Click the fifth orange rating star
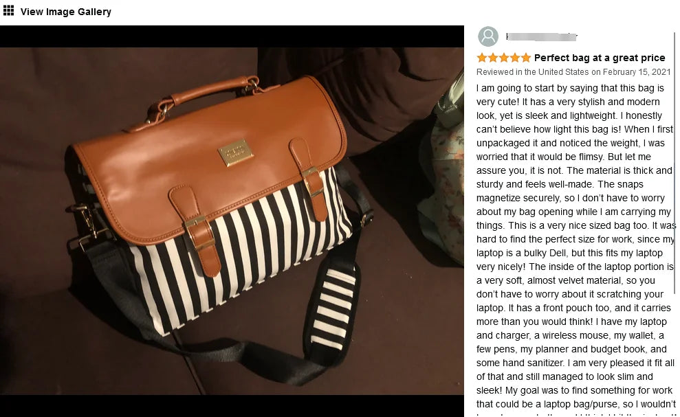This screenshot has width=680, height=417. 525,58
